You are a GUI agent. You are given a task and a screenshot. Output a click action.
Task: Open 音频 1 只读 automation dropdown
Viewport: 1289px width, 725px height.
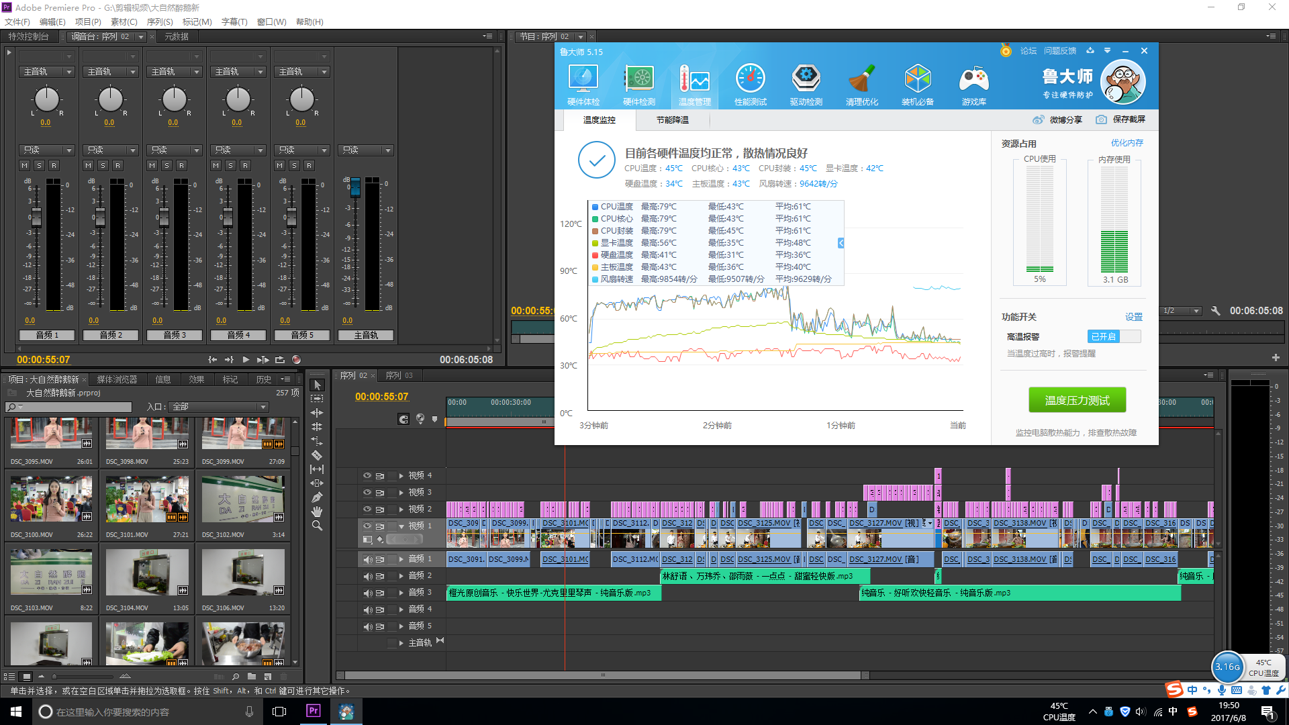[46, 150]
